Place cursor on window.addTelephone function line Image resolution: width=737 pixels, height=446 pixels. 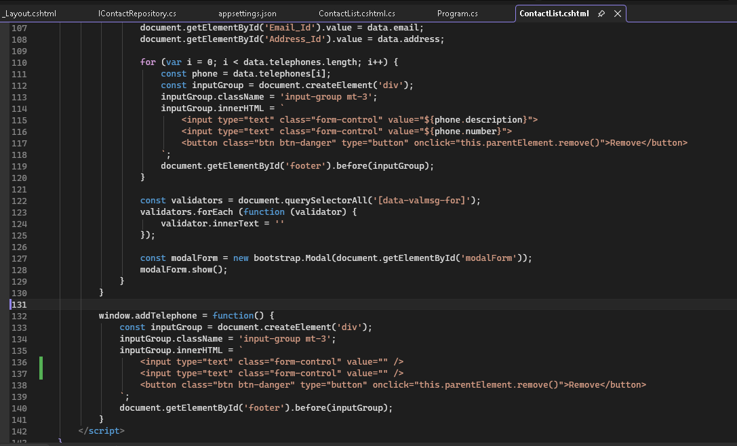pos(186,316)
